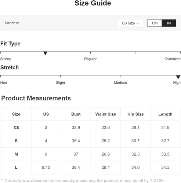The image size is (181, 183).
Task: Select the M size row label
Action: point(16,154)
